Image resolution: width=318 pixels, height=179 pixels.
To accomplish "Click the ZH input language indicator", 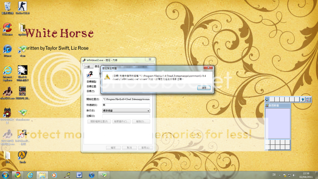I will click(x=274, y=175).
